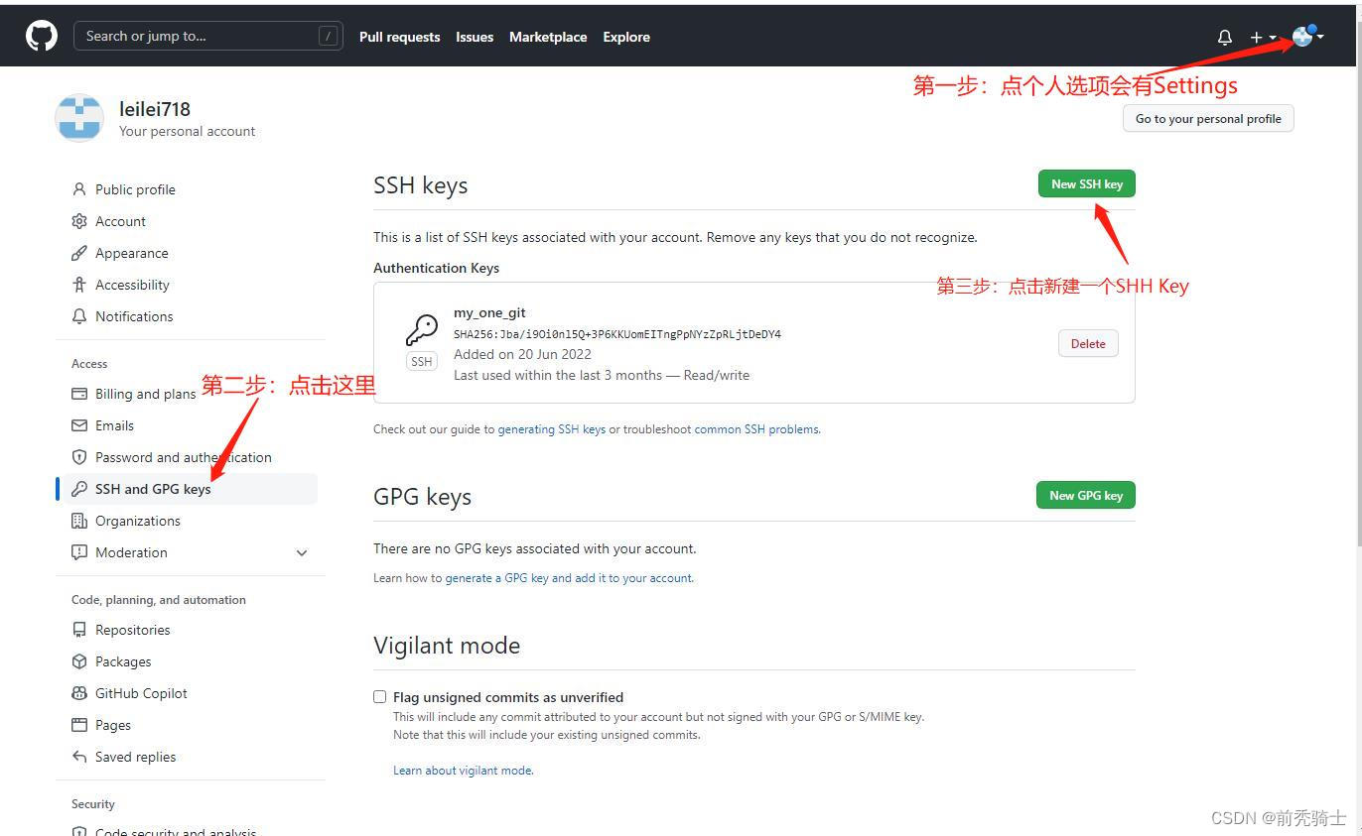Open generate a GPG key link
1362x836 pixels.
click(569, 578)
